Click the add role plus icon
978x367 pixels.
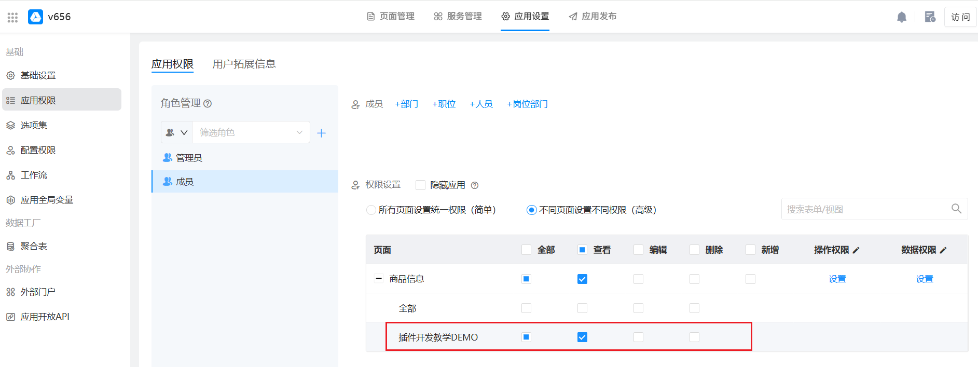(x=321, y=133)
